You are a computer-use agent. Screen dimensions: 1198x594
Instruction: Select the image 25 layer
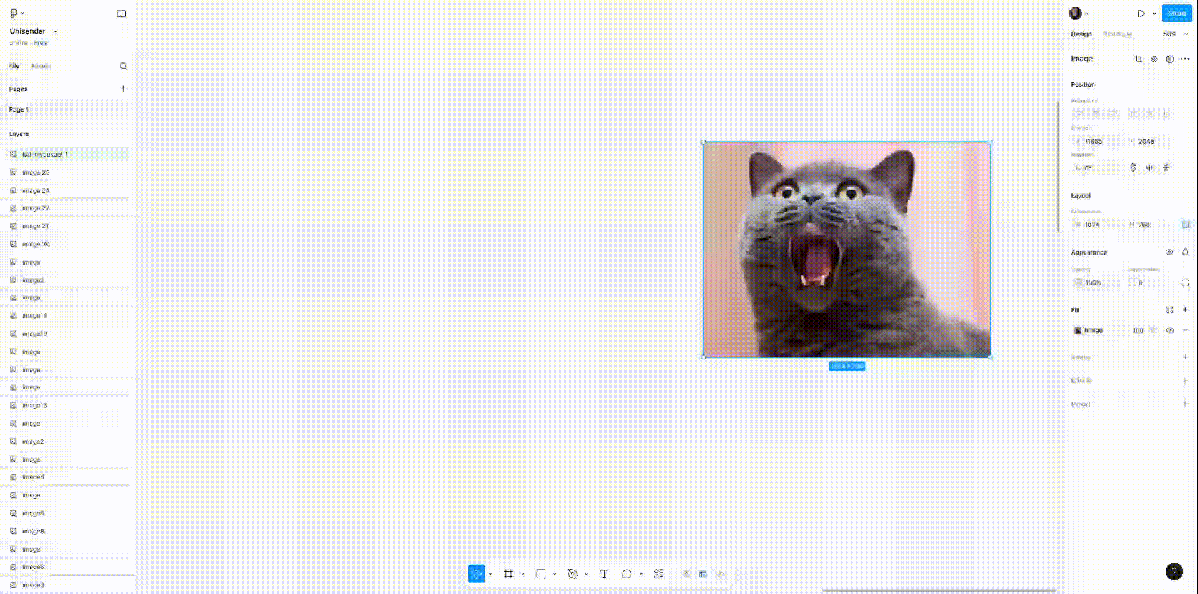point(36,173)
